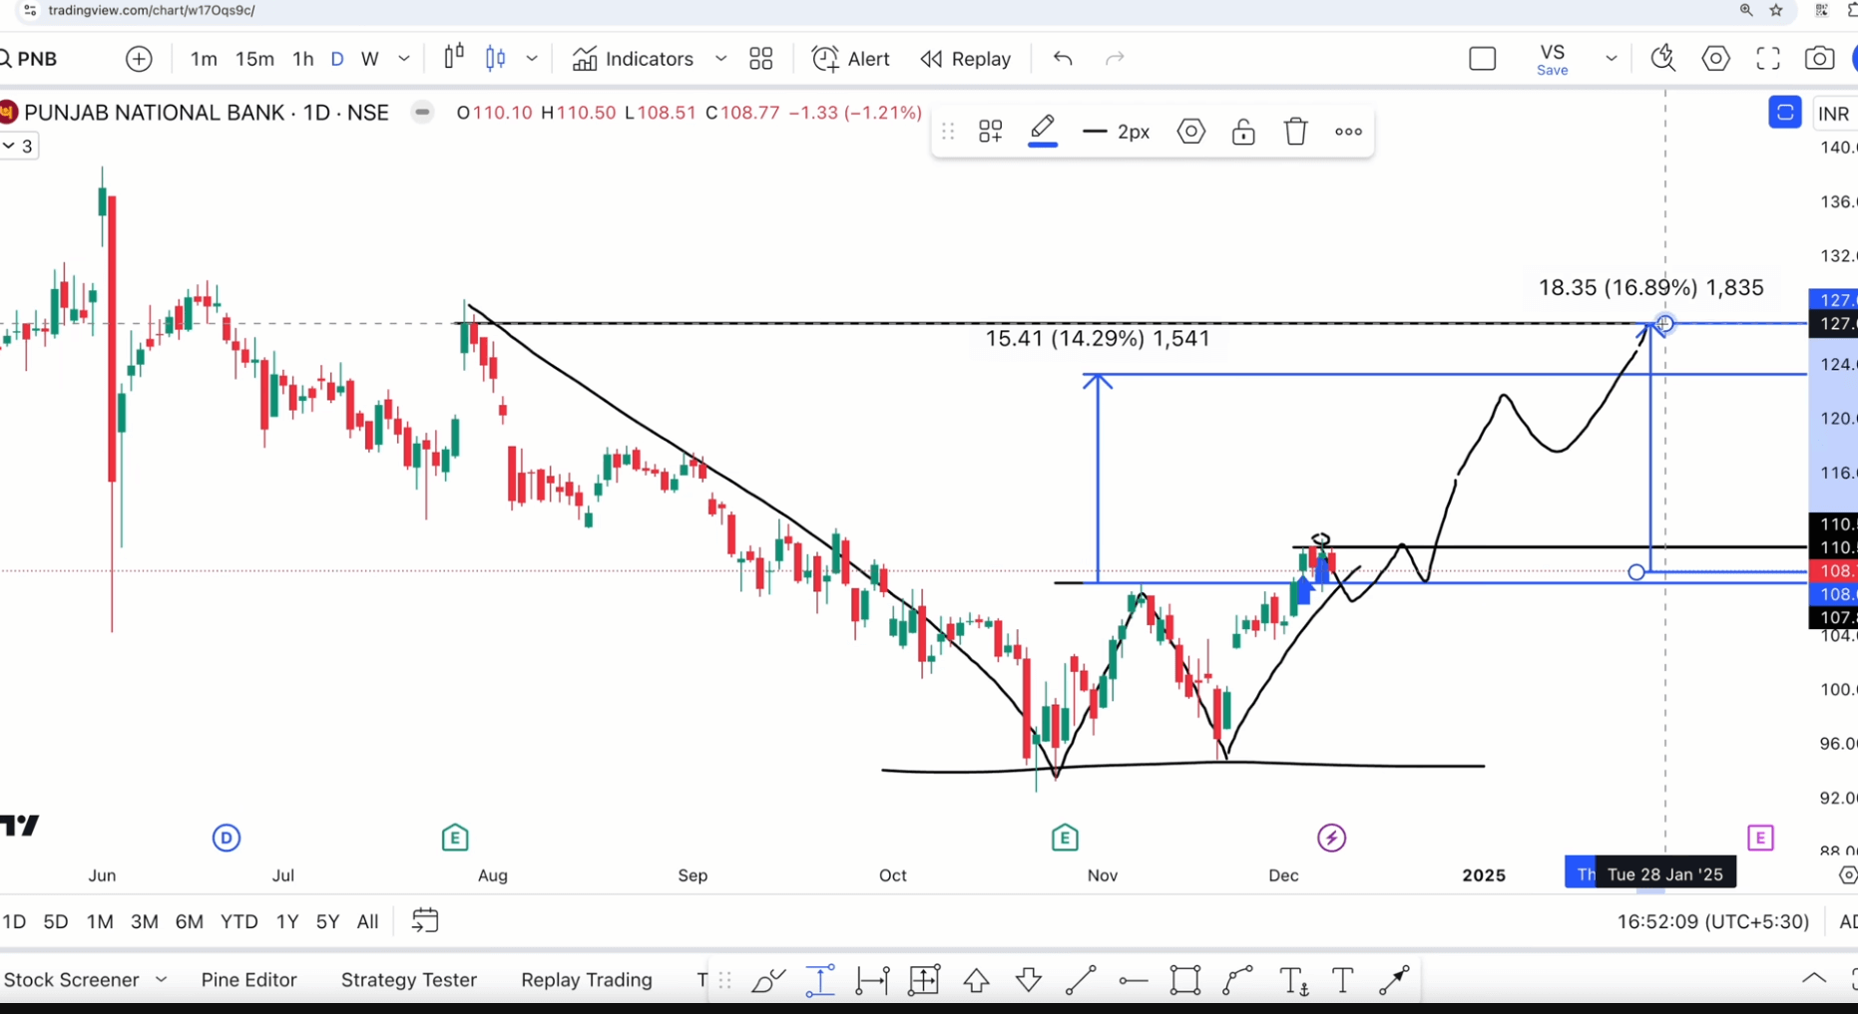Expand the timeframe list dropdown
This screenshot has width=1858, height=1014.
(404, 59)
